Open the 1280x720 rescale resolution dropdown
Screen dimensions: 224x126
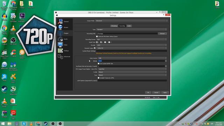[x=132, y=48]
